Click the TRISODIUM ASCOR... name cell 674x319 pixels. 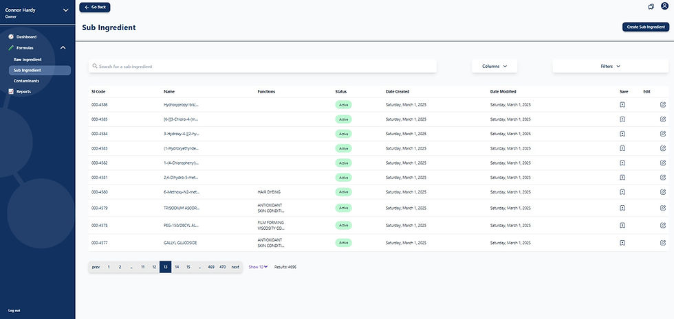[x=182, y=208]
